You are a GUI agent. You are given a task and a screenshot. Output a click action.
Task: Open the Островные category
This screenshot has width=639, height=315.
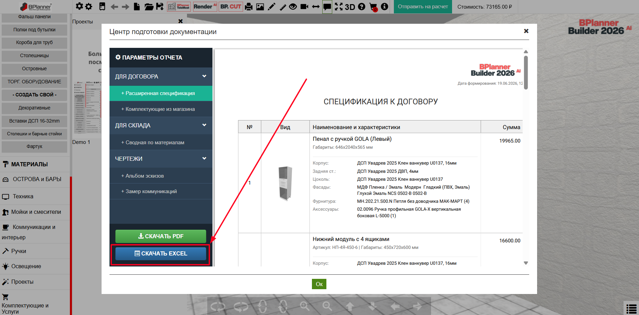pos(34,69)
